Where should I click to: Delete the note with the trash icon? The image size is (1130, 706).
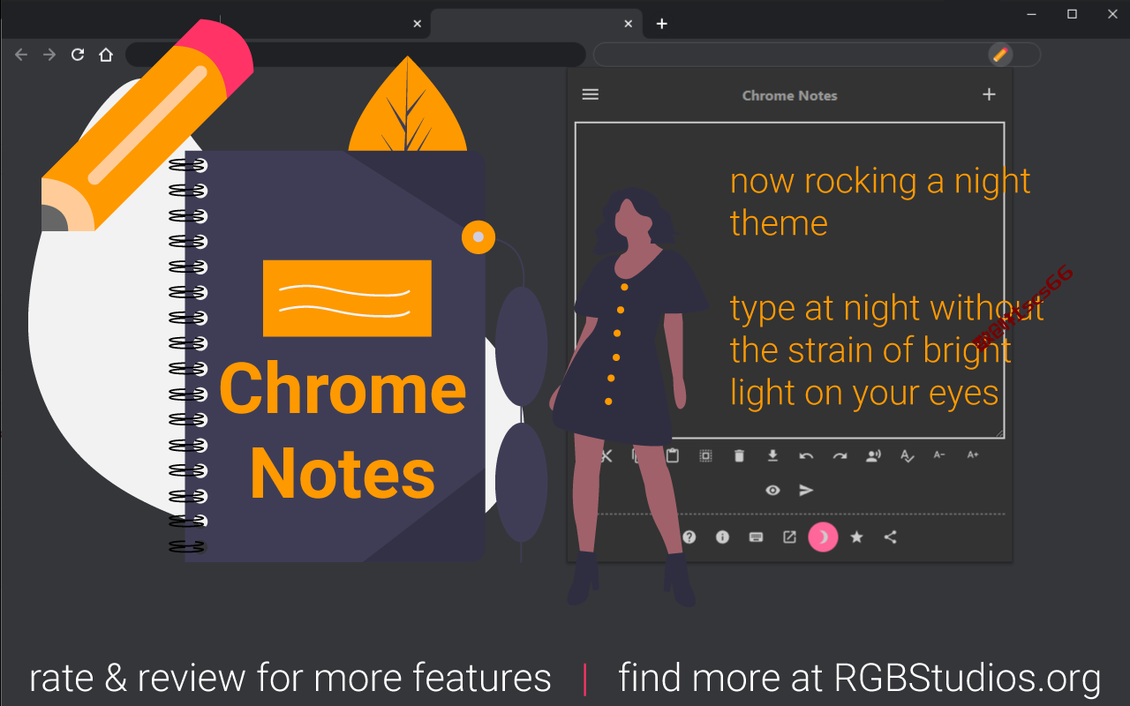pyautogui.click(x=739, y=455)
